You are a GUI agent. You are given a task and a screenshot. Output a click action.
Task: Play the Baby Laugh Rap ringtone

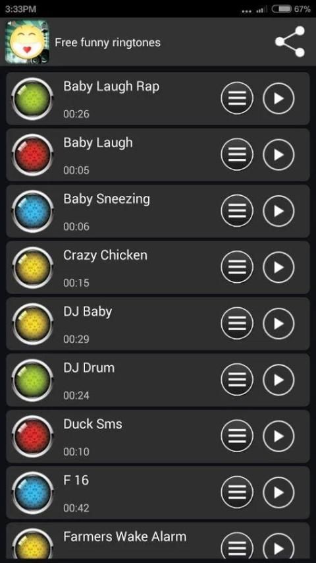(x=278, y=98)
